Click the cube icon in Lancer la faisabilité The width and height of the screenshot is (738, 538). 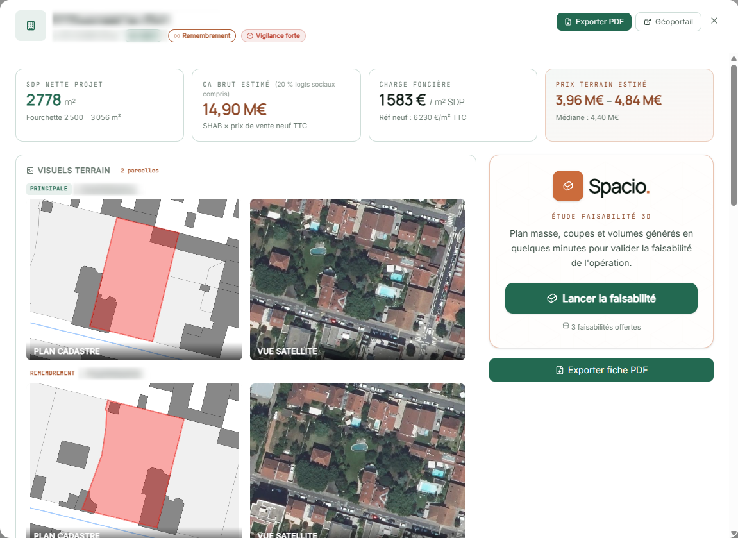tap(551, 298)
